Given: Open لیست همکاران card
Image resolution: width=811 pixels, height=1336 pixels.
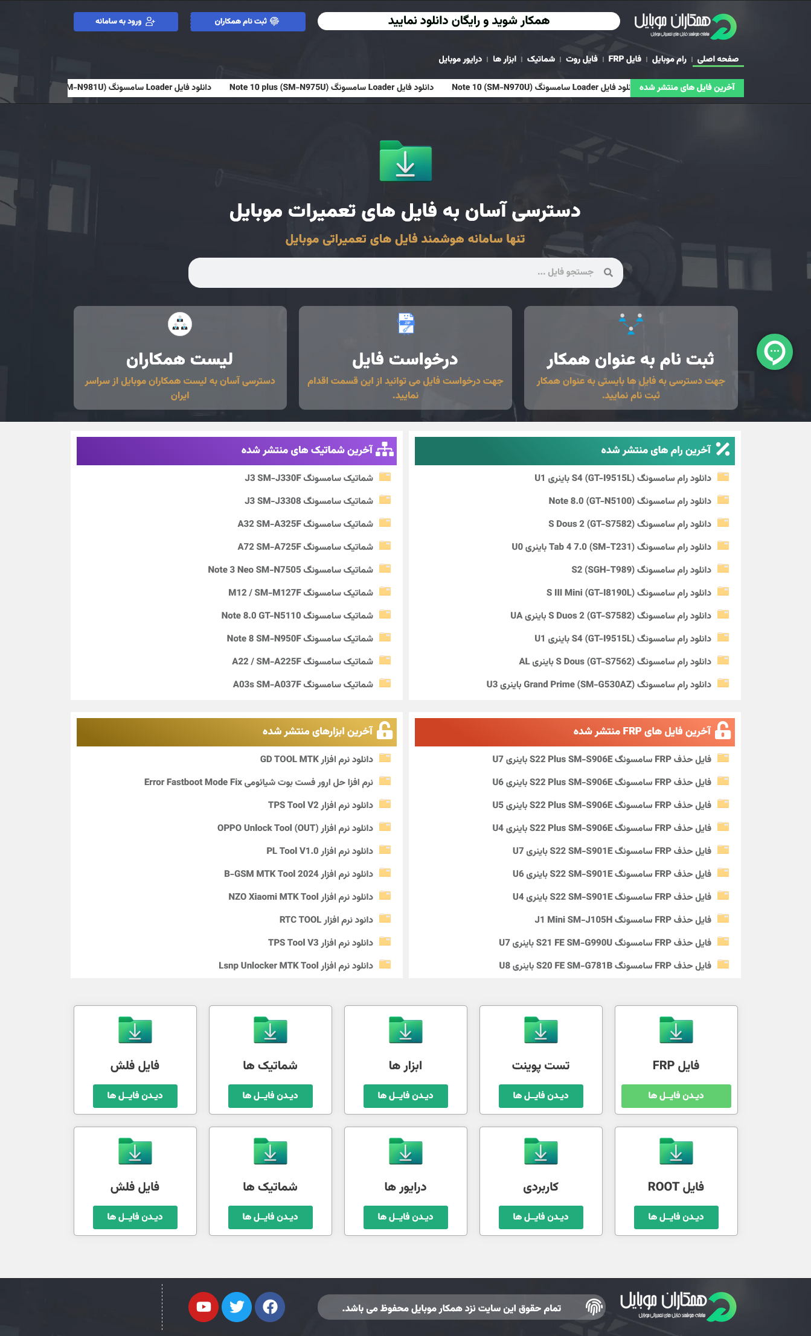Looking at the screenshot, I should pyautogui.click(x=180, y=358).
